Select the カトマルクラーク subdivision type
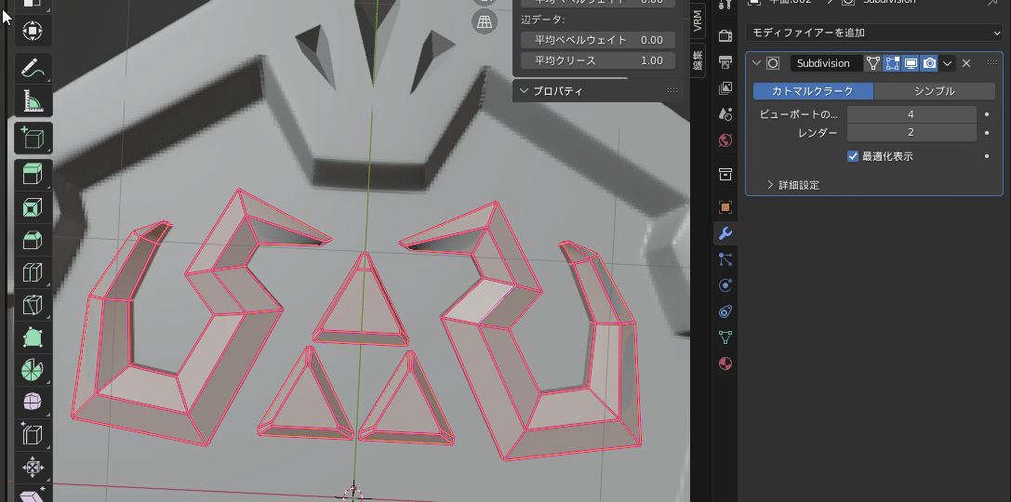This screenshot has height=502, width=1011. tap(813, 91)
